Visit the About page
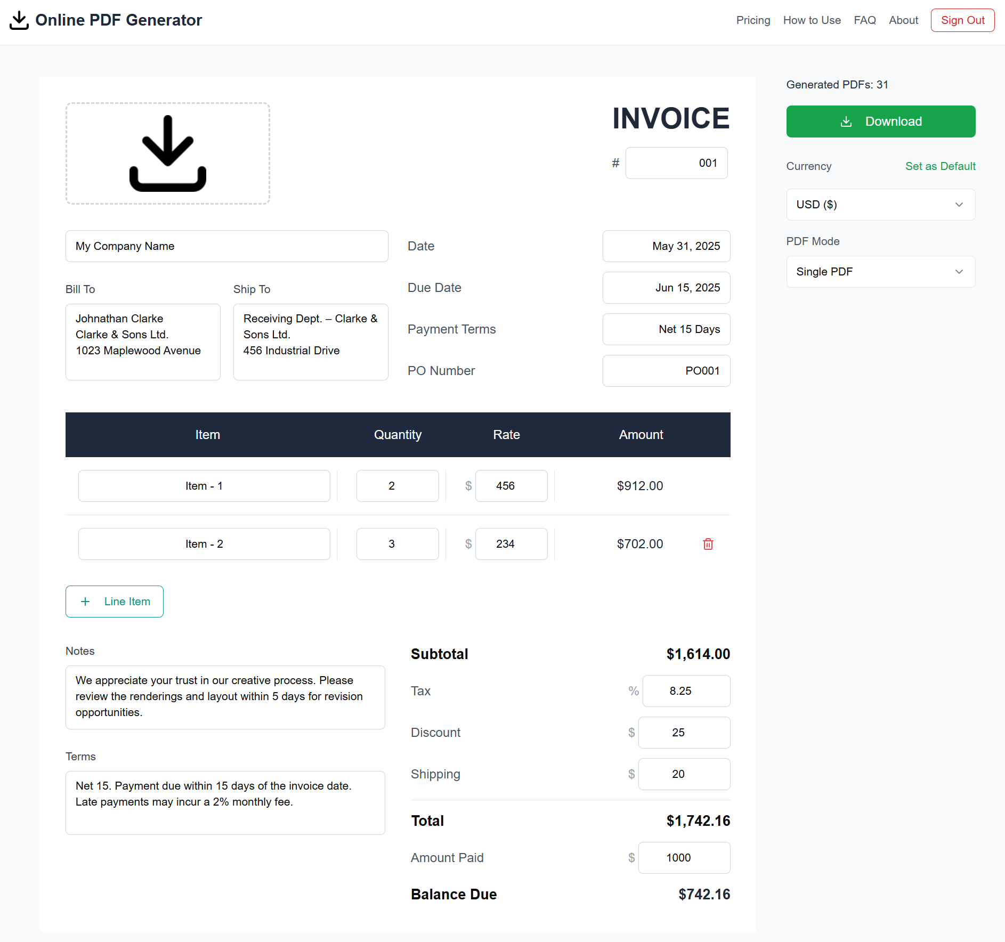Screen dimensions: 1005x942 click(x=903, y=20)
